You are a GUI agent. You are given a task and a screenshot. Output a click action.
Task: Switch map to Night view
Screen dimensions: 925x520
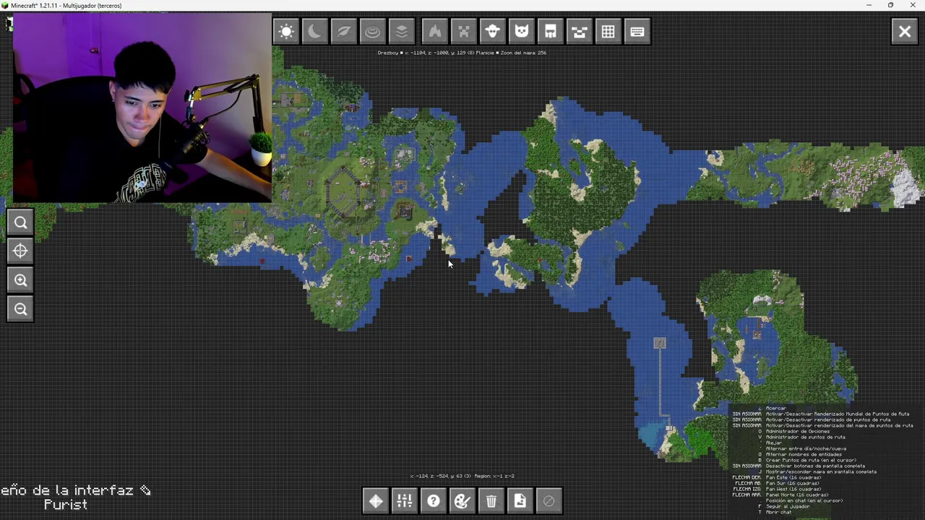[315, 32]
